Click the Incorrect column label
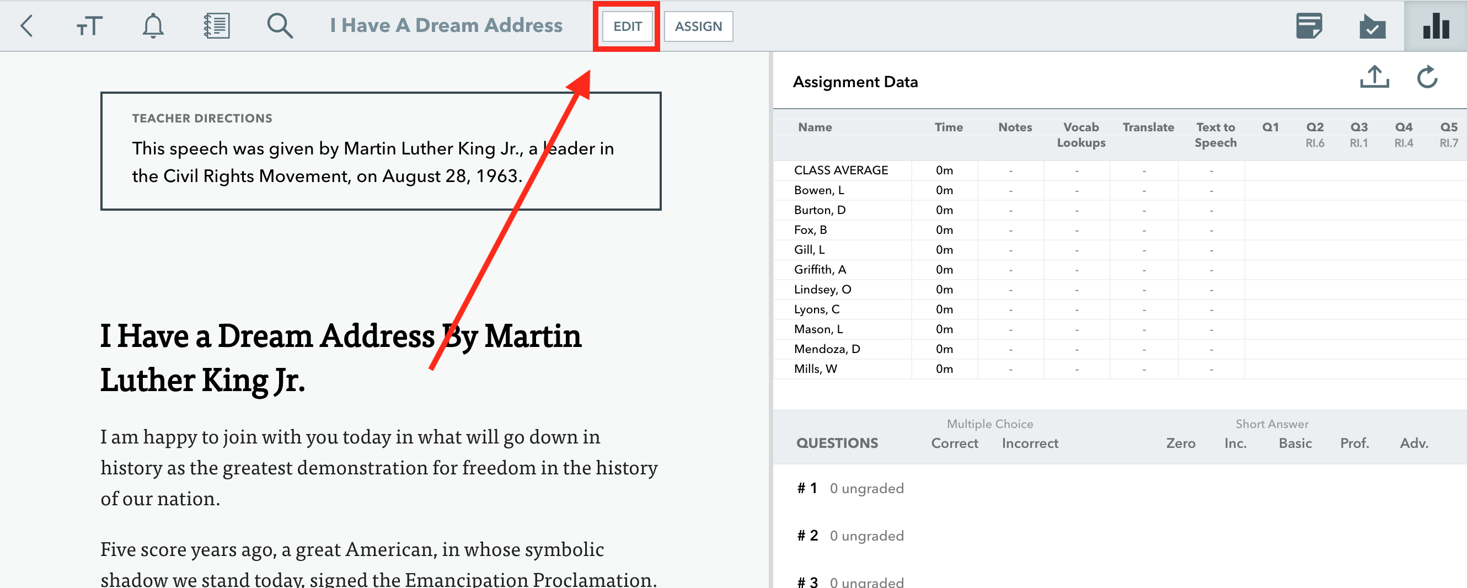 pos(1030,443)
